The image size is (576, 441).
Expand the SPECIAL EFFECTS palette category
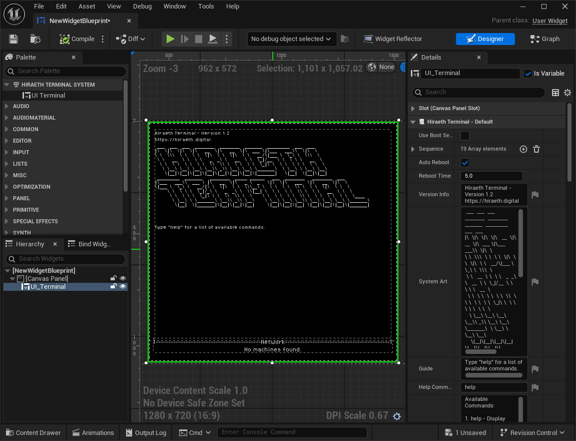(x=7, y=221)
